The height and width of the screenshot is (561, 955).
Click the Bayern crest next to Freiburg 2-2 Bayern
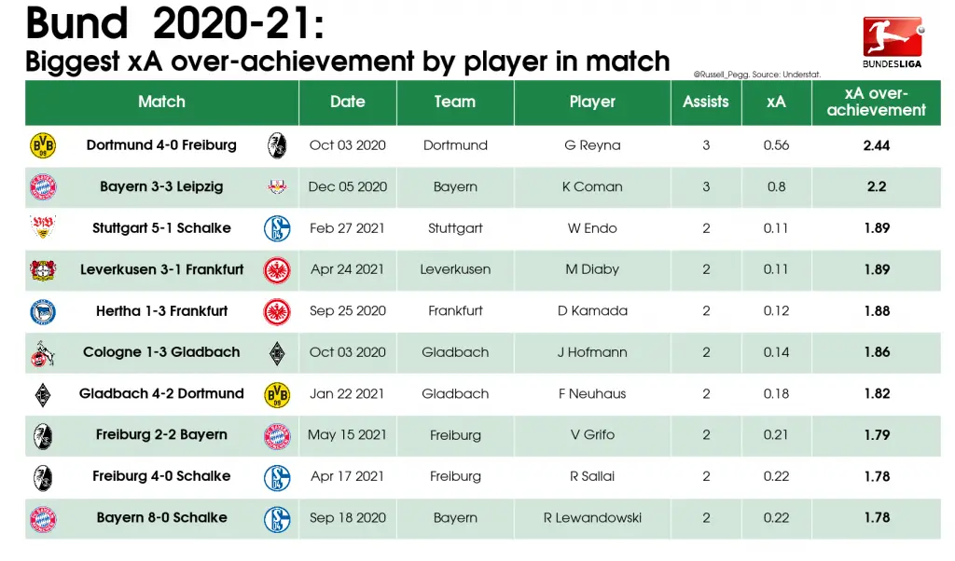(x=277, y=436)
